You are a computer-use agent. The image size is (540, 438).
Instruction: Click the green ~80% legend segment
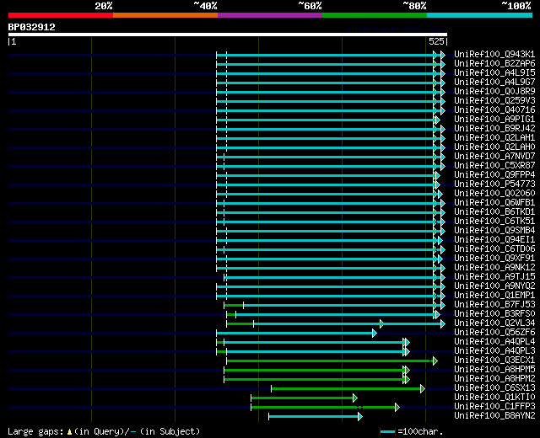click(x=375, y=15)
